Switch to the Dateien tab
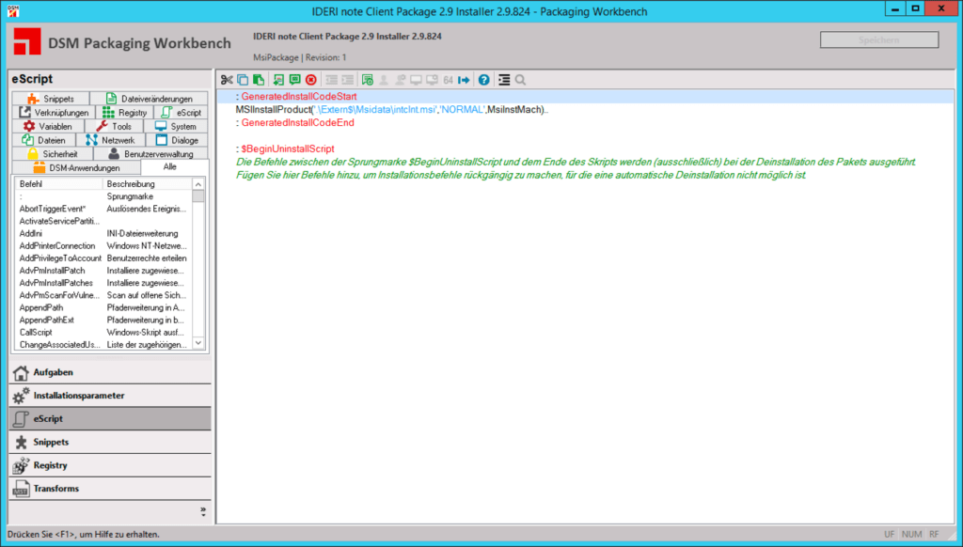The width and height of the screenshot is (963, 547). coord(43,141)
